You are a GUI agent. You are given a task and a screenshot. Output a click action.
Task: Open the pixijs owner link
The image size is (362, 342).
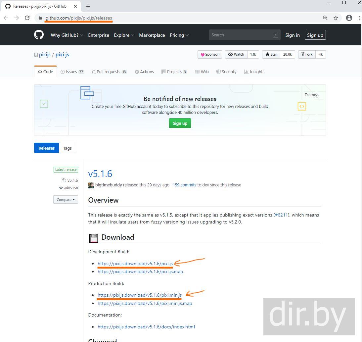coord(45,55)
